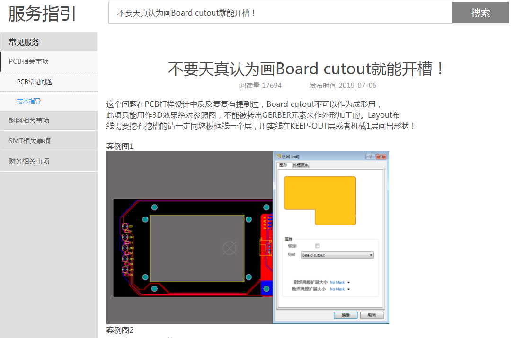Switch to the 外框顶点 tab
The height and width of the screenshot is (338, 514).
(301, 165)
